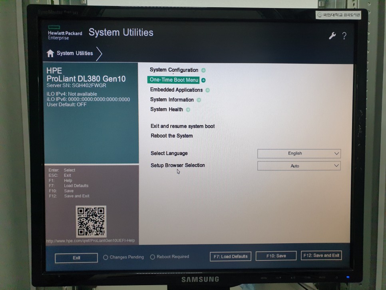Click System Utilities breadcrumb link
The image size is (386, 290).
(75, 53)
